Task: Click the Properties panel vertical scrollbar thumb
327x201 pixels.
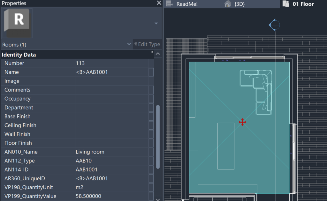Action: pos(158,137)
